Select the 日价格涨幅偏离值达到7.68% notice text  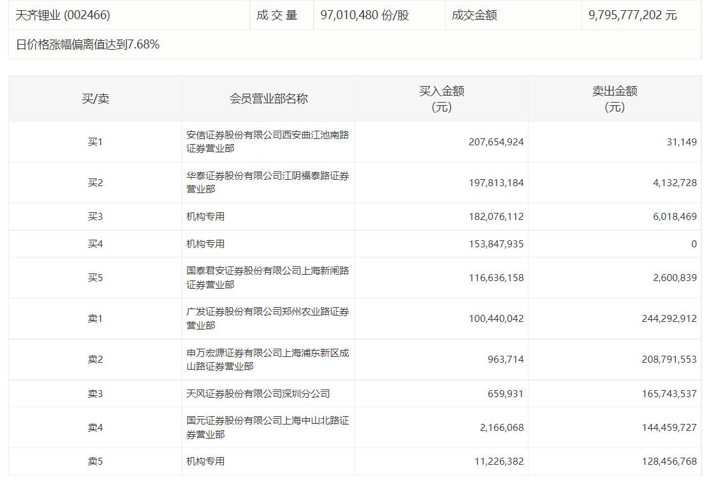pos(87,45)
